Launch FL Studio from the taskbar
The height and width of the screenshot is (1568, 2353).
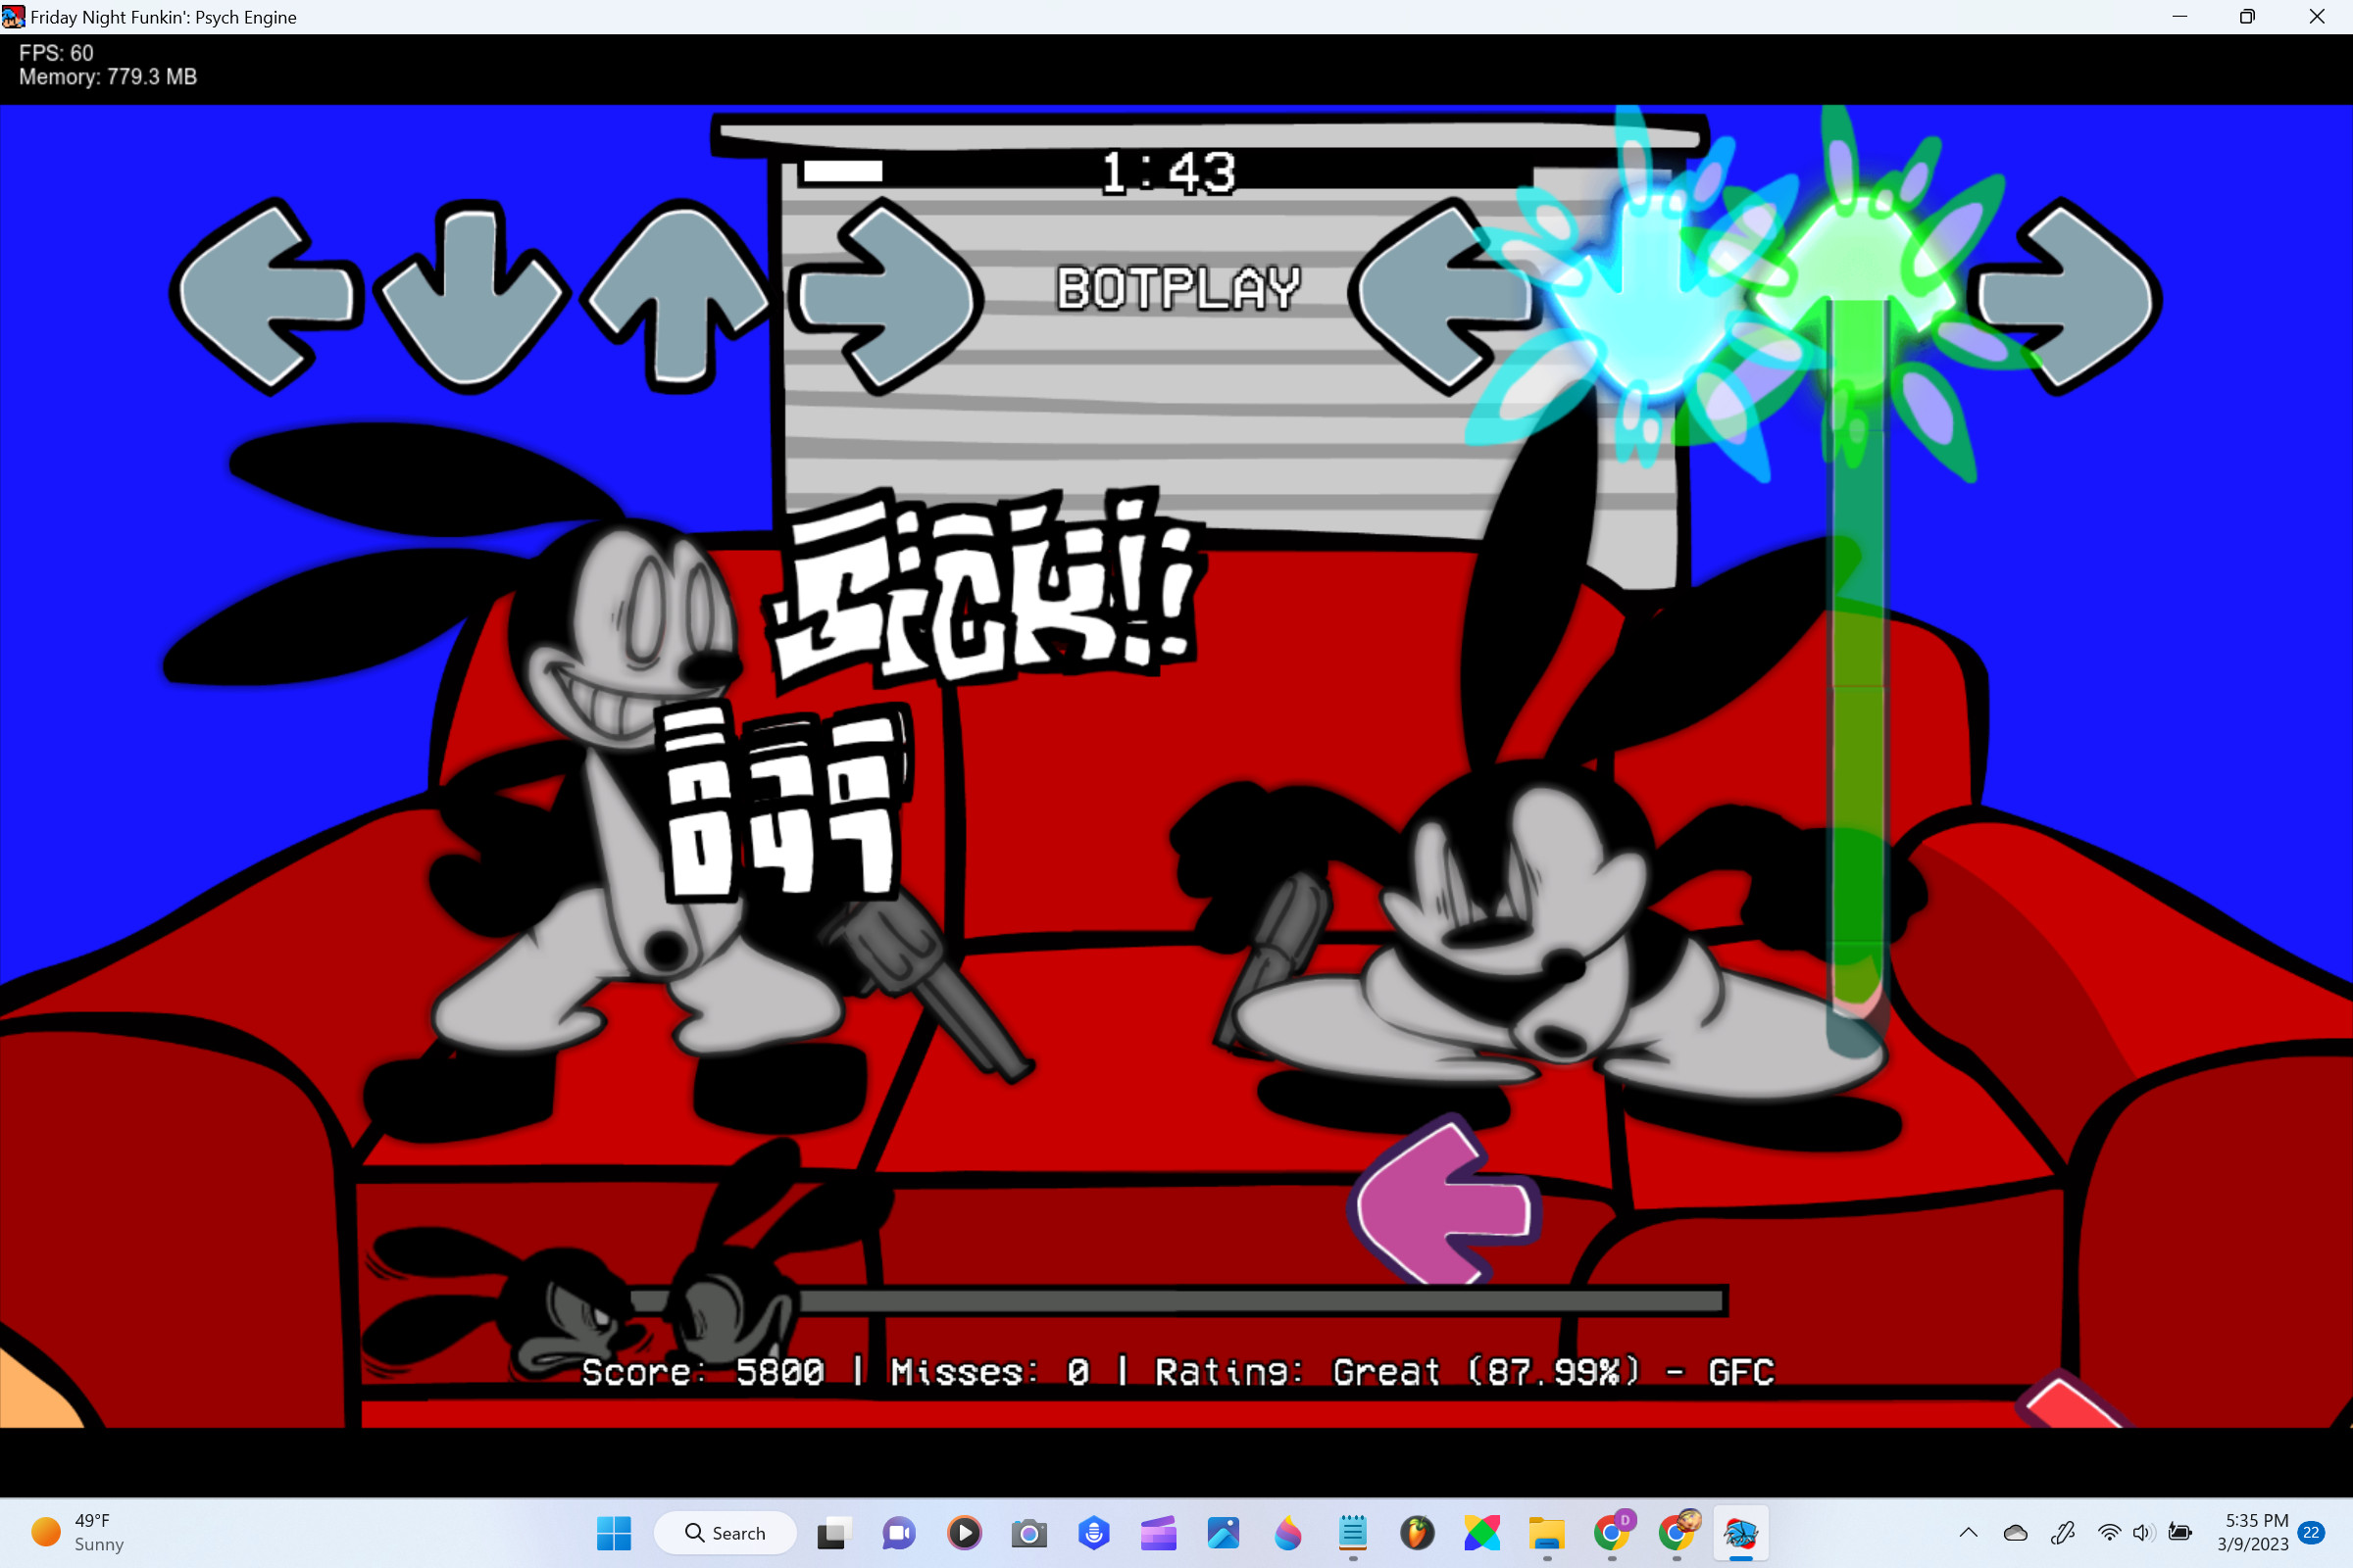click(x=1419, y=1533)
